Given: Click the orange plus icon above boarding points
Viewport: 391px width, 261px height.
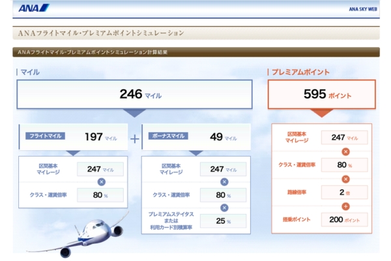Looking at the screenshot, I should coord(345,206).
